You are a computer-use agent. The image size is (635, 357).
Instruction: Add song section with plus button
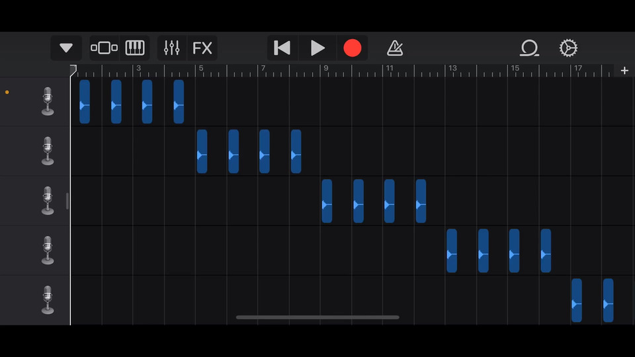(x=624, y=71)
